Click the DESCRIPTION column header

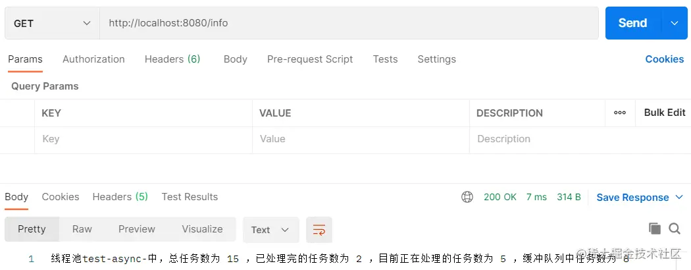click(509, 113)
